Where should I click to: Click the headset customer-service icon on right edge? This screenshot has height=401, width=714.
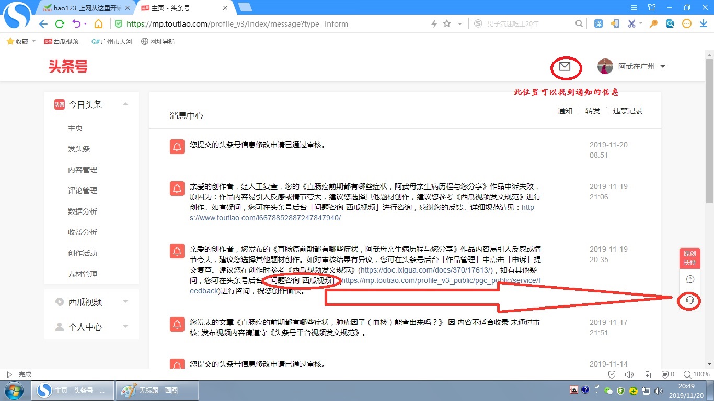click(689, 301)
